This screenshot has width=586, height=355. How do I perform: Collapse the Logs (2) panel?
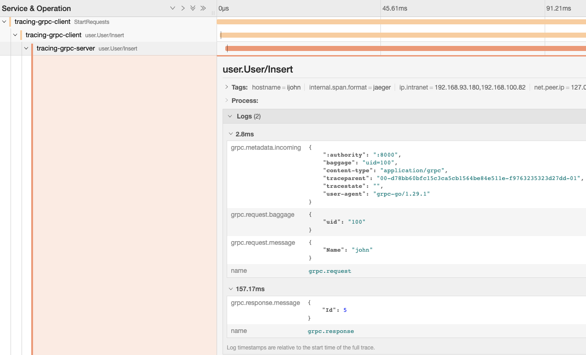click(x=230, y=116)
